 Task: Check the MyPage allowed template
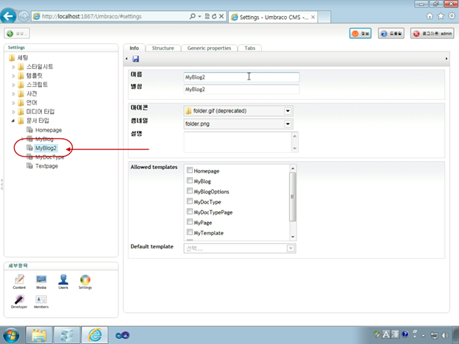190,222
